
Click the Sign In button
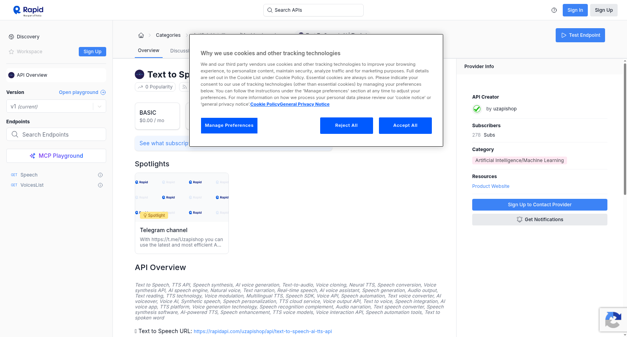575,10
